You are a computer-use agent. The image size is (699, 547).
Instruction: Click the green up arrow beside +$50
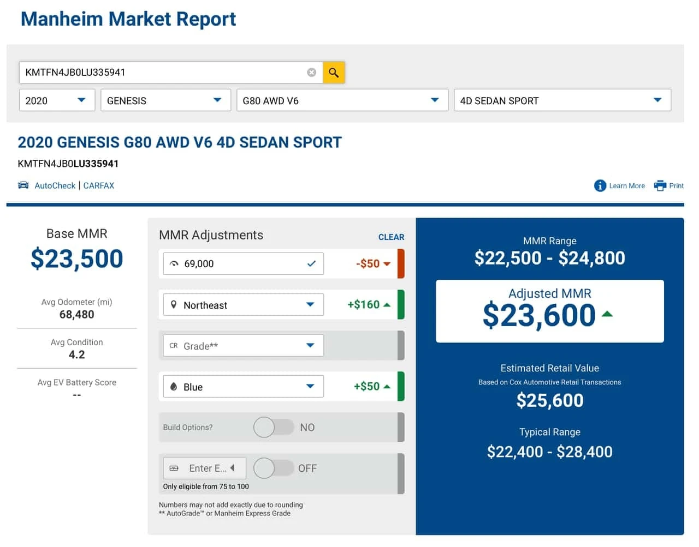point(387,386)
